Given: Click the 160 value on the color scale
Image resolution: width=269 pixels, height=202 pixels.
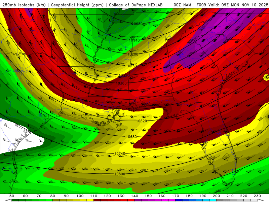Looking at the screenshot, I should [x=162, y=196].
